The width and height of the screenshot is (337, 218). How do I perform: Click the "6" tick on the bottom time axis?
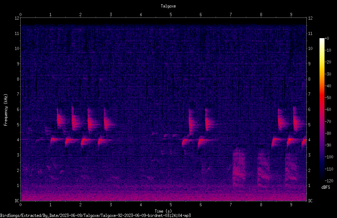point(201,205)
